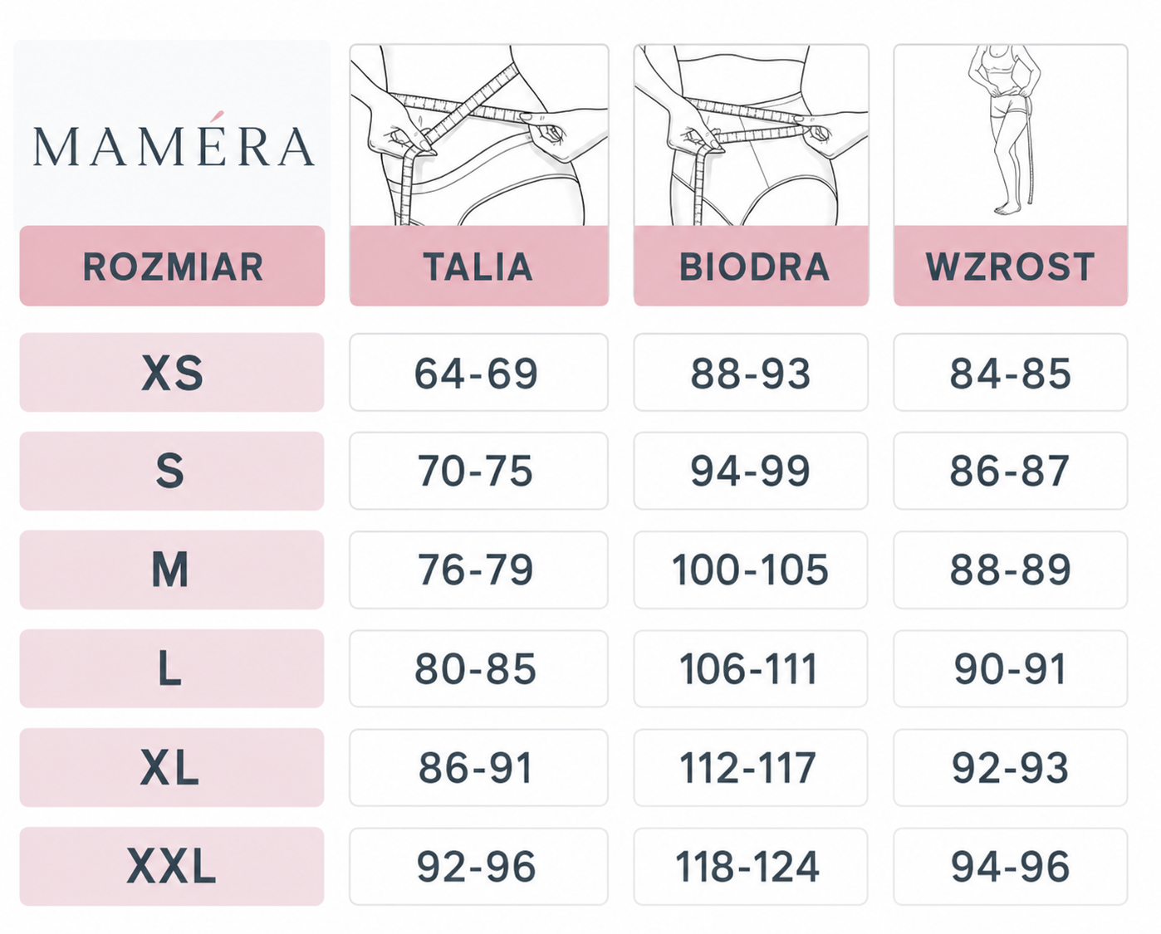Click the 86-91 waist cell

click(x=478, y=767)
